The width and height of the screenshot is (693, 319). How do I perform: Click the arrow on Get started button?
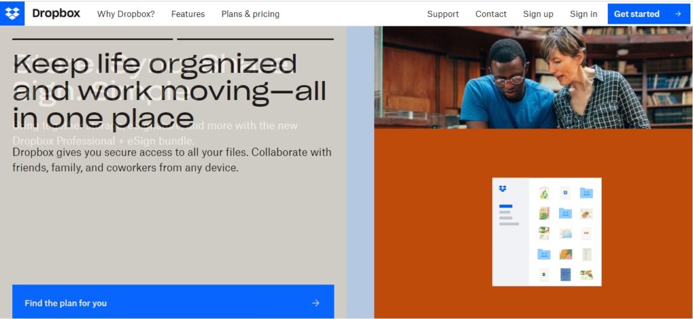coord(678,14)
